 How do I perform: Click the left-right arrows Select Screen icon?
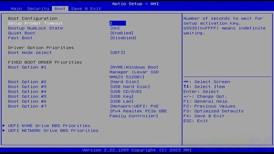(x=186, y=82)
